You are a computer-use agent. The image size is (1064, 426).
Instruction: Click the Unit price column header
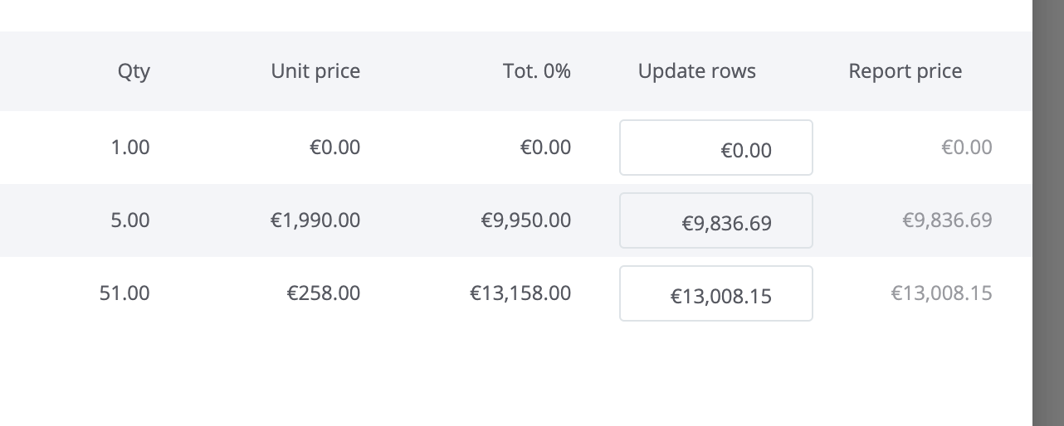coord(315,71)
